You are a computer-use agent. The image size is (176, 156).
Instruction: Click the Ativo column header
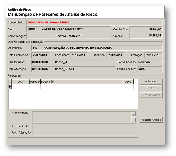click(x=128, y=82)
